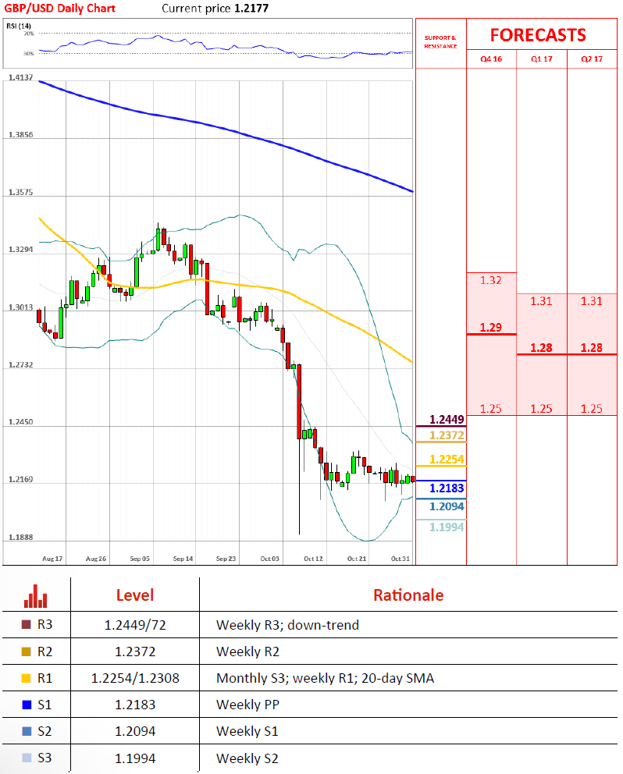Click the Current price 1.2177 text
Viewport: 623px width, 774px height.
click(215, 9)
